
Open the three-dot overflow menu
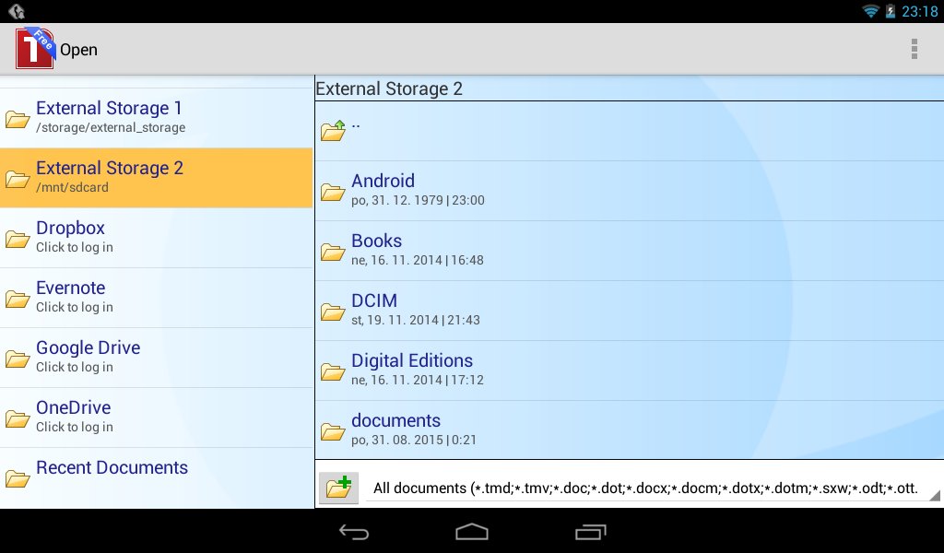pos(914,50)
